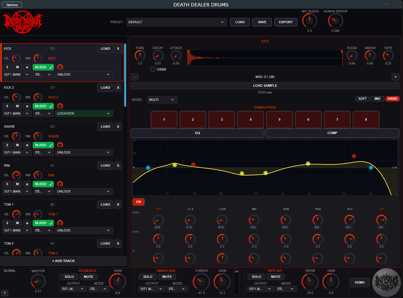Click the EXPORT button
Viewport: 403px width, 298px height.
pyautogui.click(x=286, y=22)
